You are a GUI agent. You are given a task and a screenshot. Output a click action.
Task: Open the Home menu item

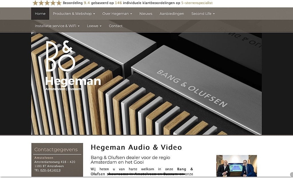coord(40,14)
